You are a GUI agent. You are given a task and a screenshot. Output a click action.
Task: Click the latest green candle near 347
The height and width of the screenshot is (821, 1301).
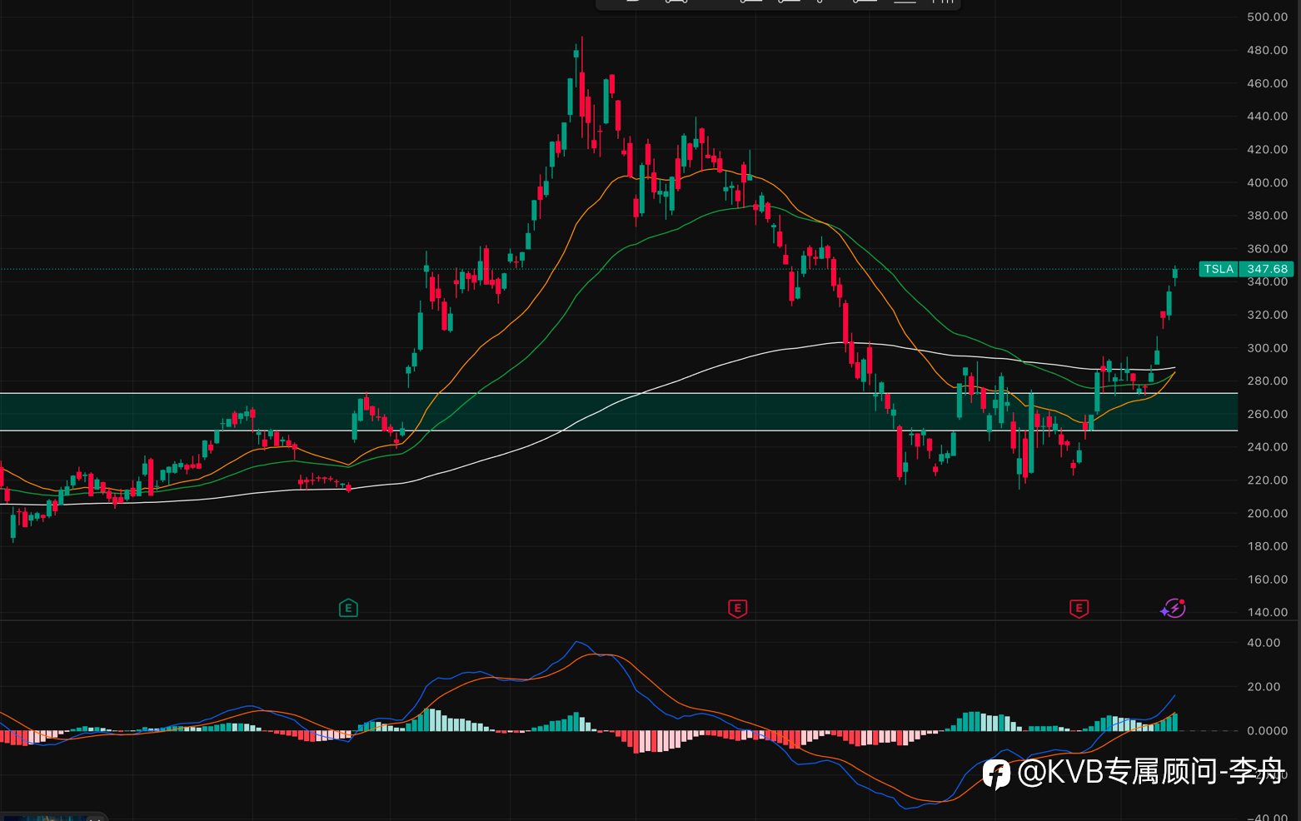(1175, 274)
